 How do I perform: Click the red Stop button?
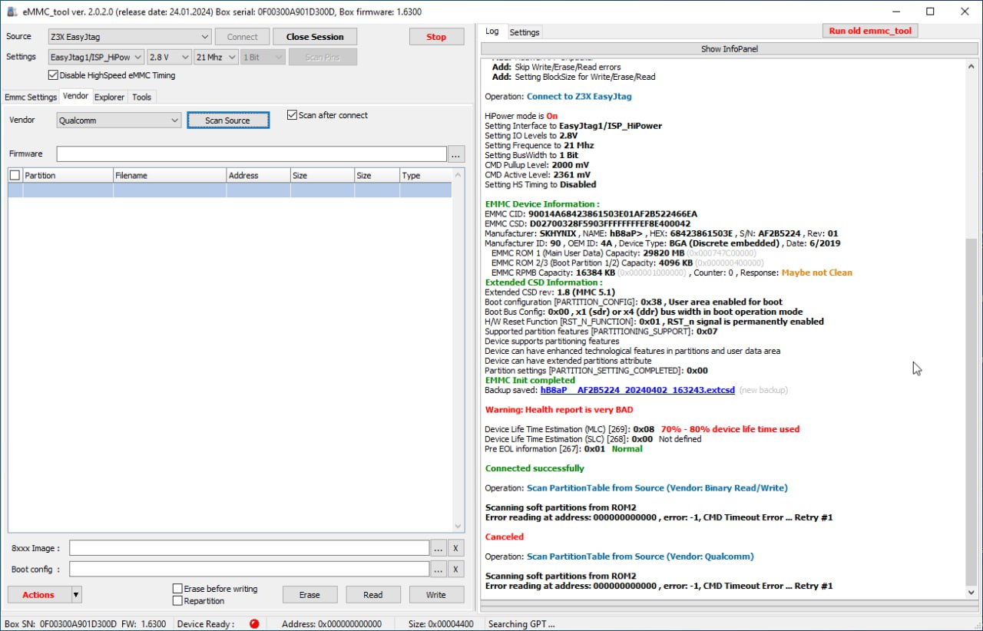pyautogui.click(x=436, y=37)
